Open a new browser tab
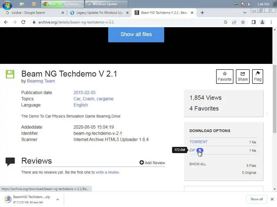 click(x=202, y=13)
